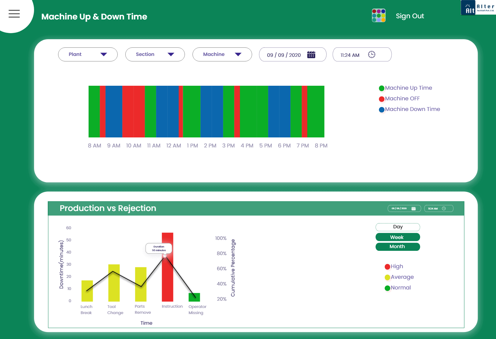Click the Machine Up Time green legend dot
The width and height of the screenshot is (496, 339).
tap(381, 88)
